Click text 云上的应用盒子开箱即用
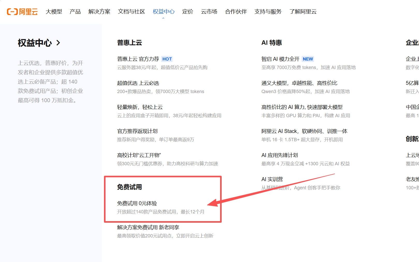419x262 pixels. pyautogui.click(x=143, y=116)
